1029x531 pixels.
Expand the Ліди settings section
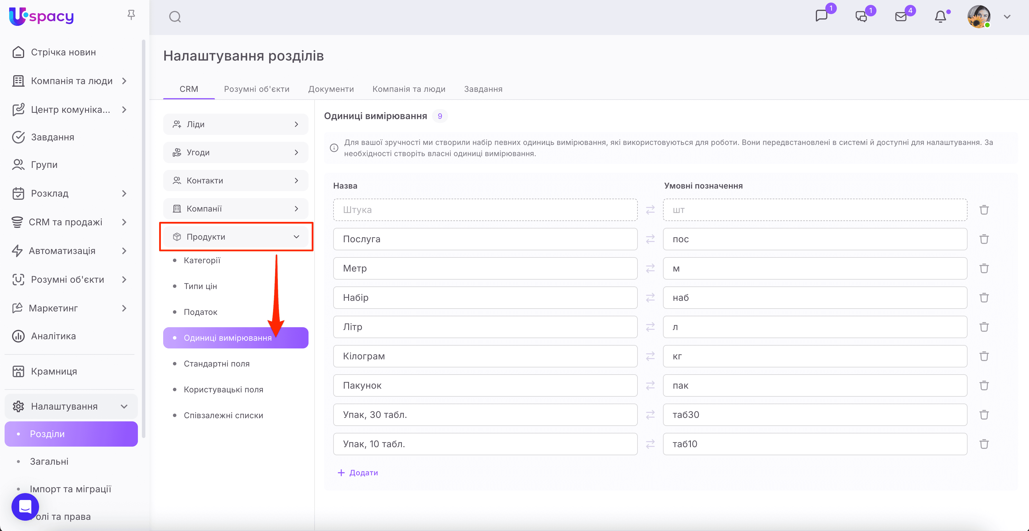(x=236, y=124)
